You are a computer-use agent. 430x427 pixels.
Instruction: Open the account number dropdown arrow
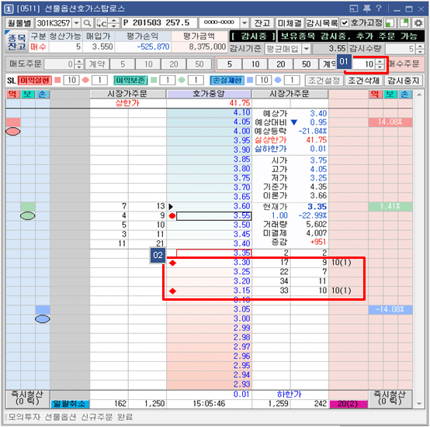244,23
